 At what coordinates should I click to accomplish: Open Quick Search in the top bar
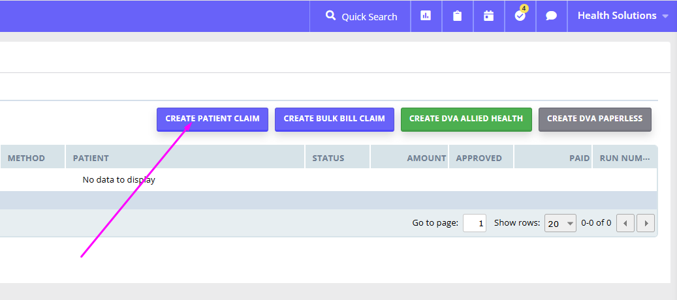360,16
